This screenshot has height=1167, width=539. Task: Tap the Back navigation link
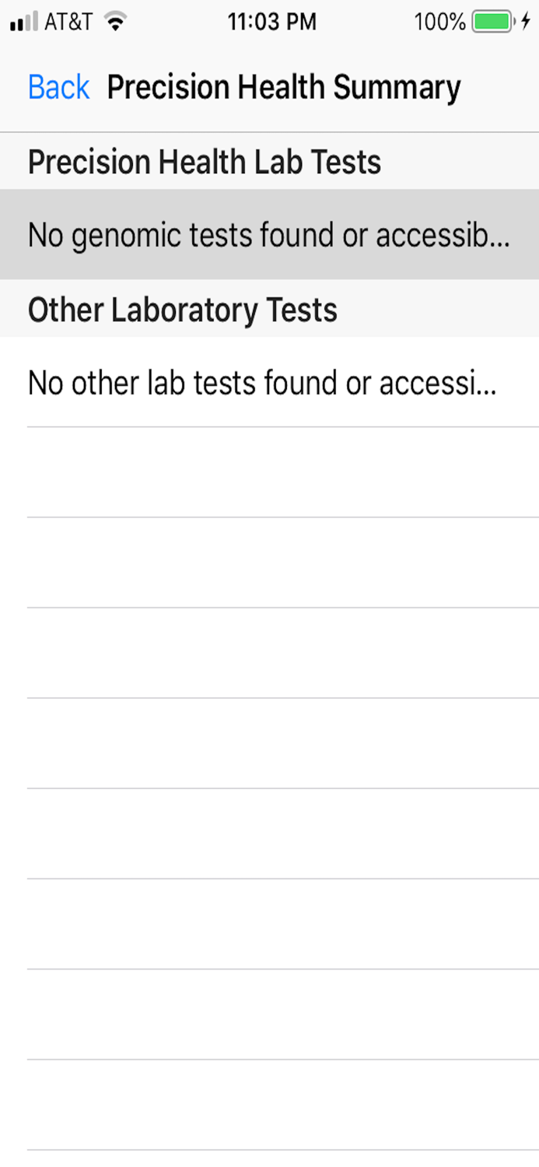click(58, 86)
